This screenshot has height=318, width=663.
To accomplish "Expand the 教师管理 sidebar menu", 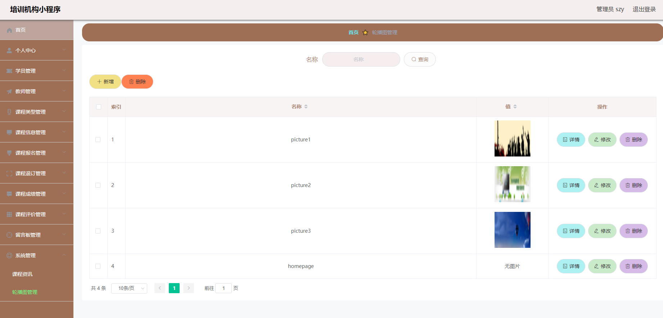I will [x=37, y=91].
